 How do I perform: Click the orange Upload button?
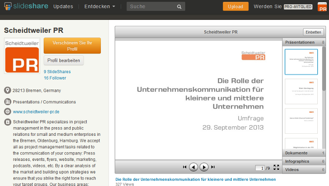[x=235, y=6]
